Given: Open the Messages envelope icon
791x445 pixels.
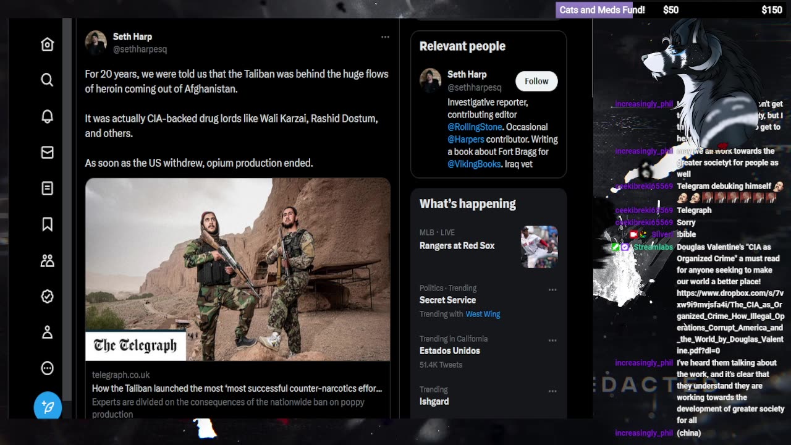Looking at the screenshot, I should [47, 152].
